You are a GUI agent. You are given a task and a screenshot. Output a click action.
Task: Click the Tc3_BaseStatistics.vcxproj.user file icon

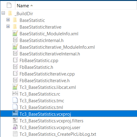click(15, 127)
